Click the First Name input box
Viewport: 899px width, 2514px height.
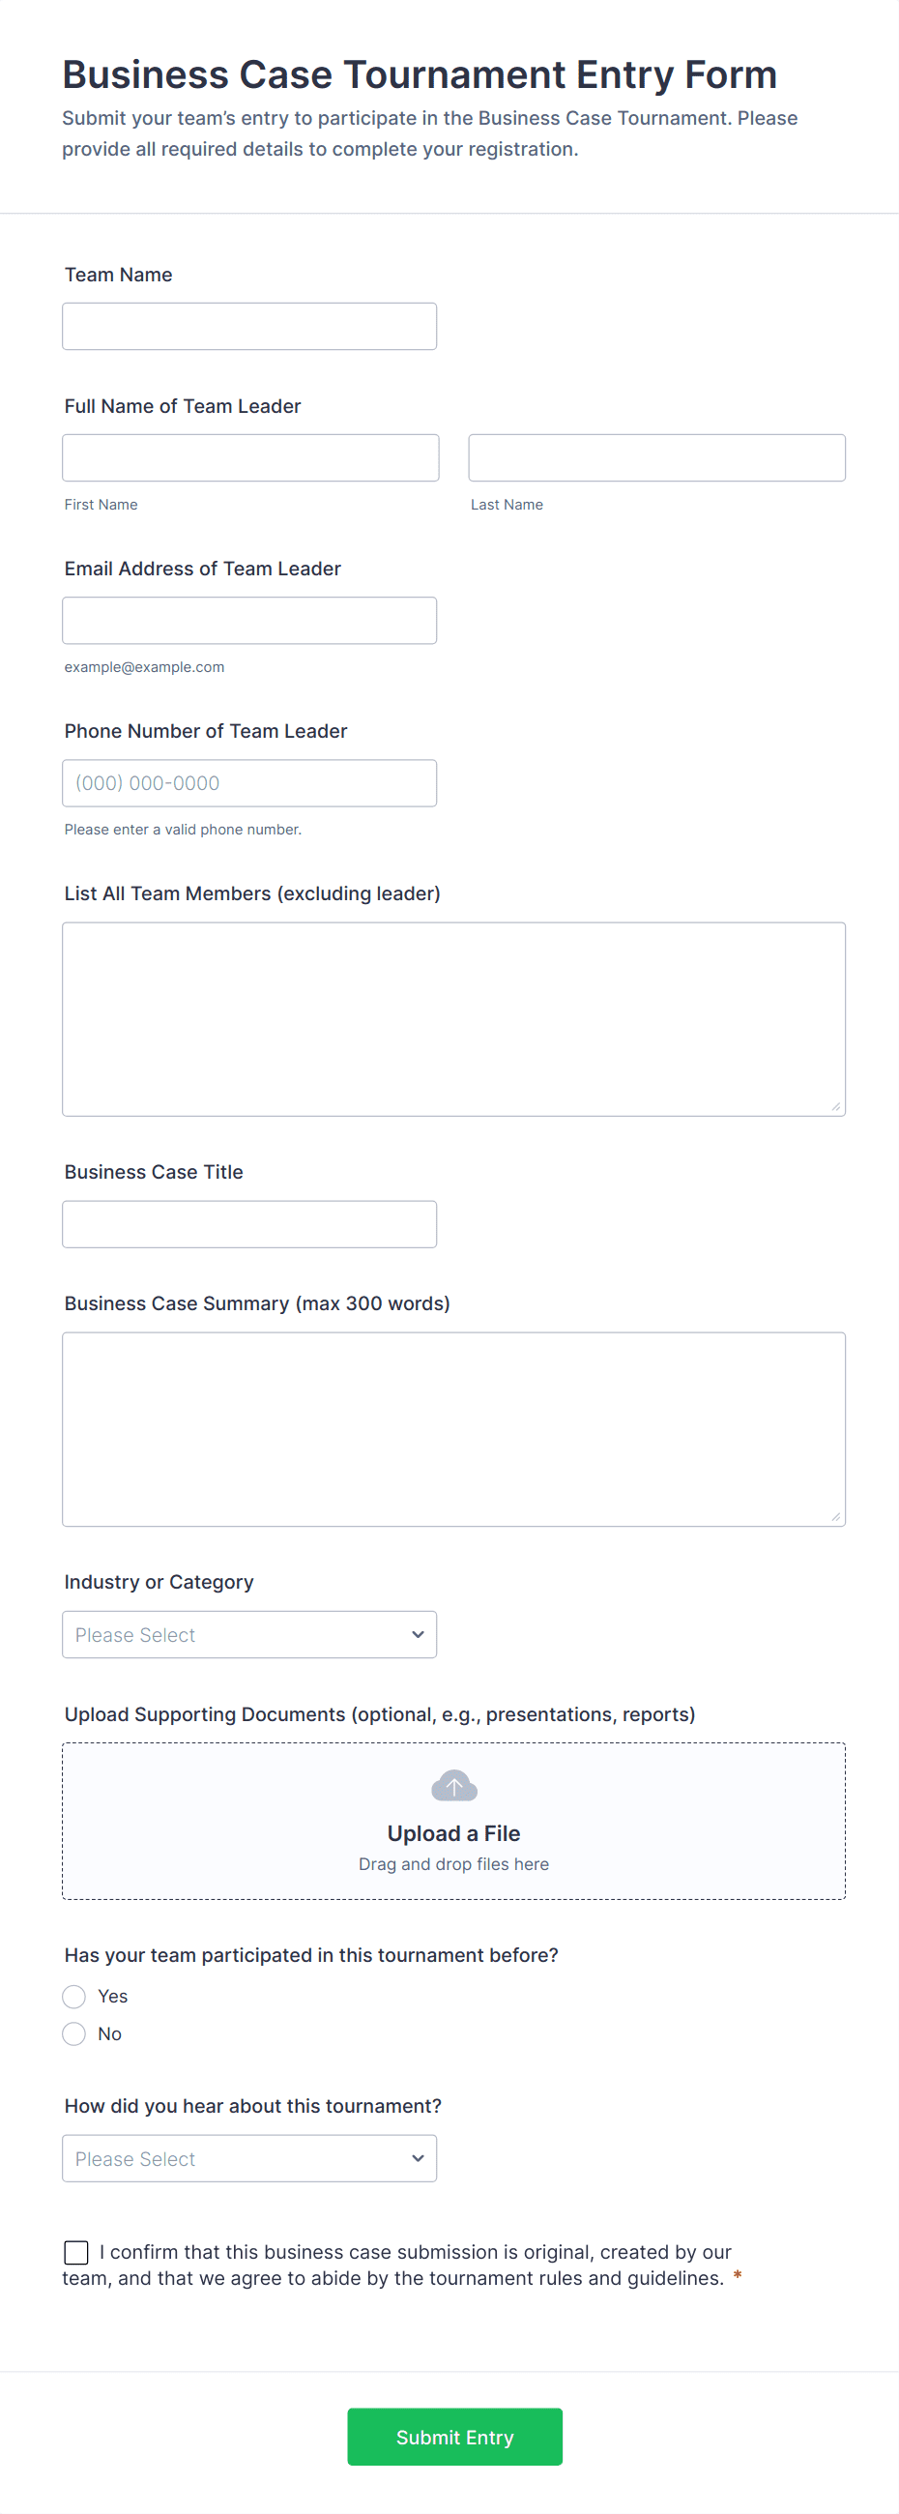pos(250,457)
